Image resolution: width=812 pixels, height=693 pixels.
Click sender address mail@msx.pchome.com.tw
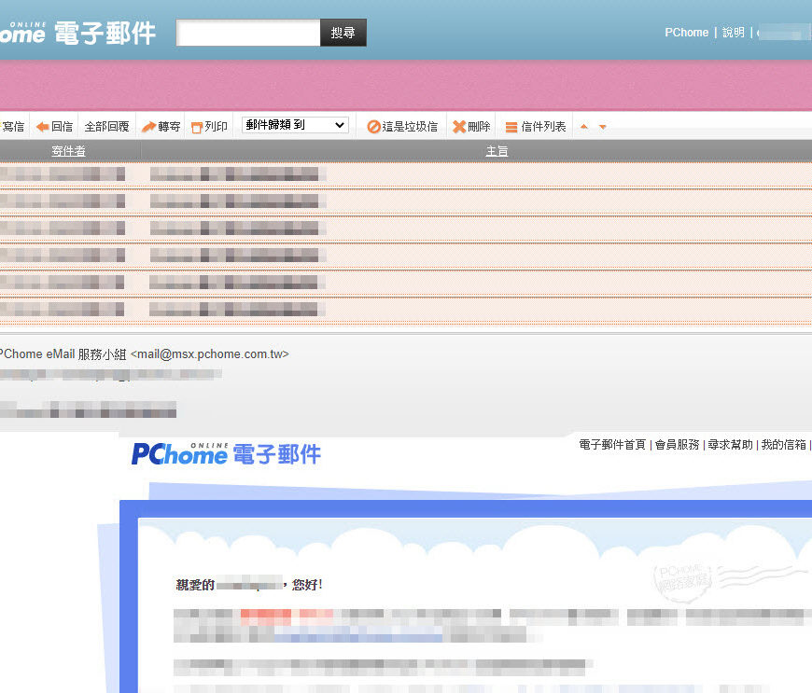[210, 354]
